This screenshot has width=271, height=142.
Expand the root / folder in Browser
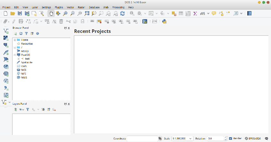(x=15, y=48)
